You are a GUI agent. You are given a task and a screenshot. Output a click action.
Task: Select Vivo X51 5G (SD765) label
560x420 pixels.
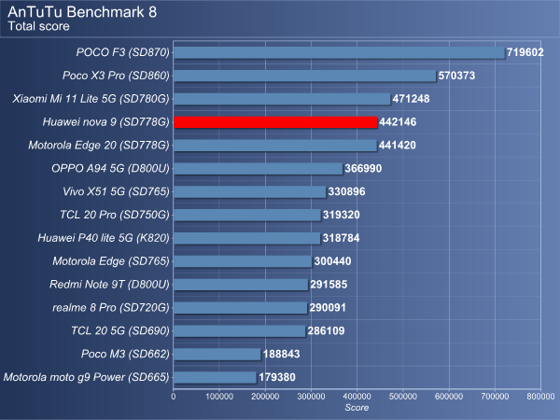tap(116, 191)
